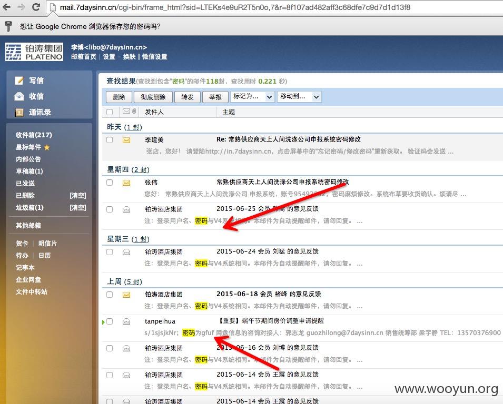Click the green flag marker on tanpeihua row
Image resolution: width=503 pixels, height=404 pixels.
point(103,321)
